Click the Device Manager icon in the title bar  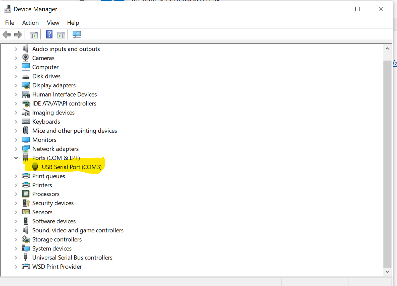7,9
